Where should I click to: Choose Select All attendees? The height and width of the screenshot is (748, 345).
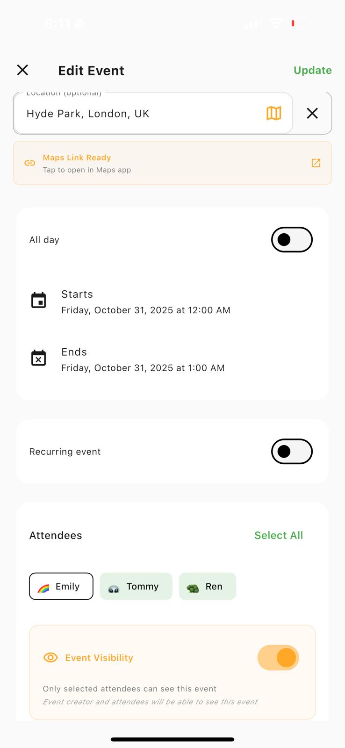(x=279, y=535)
